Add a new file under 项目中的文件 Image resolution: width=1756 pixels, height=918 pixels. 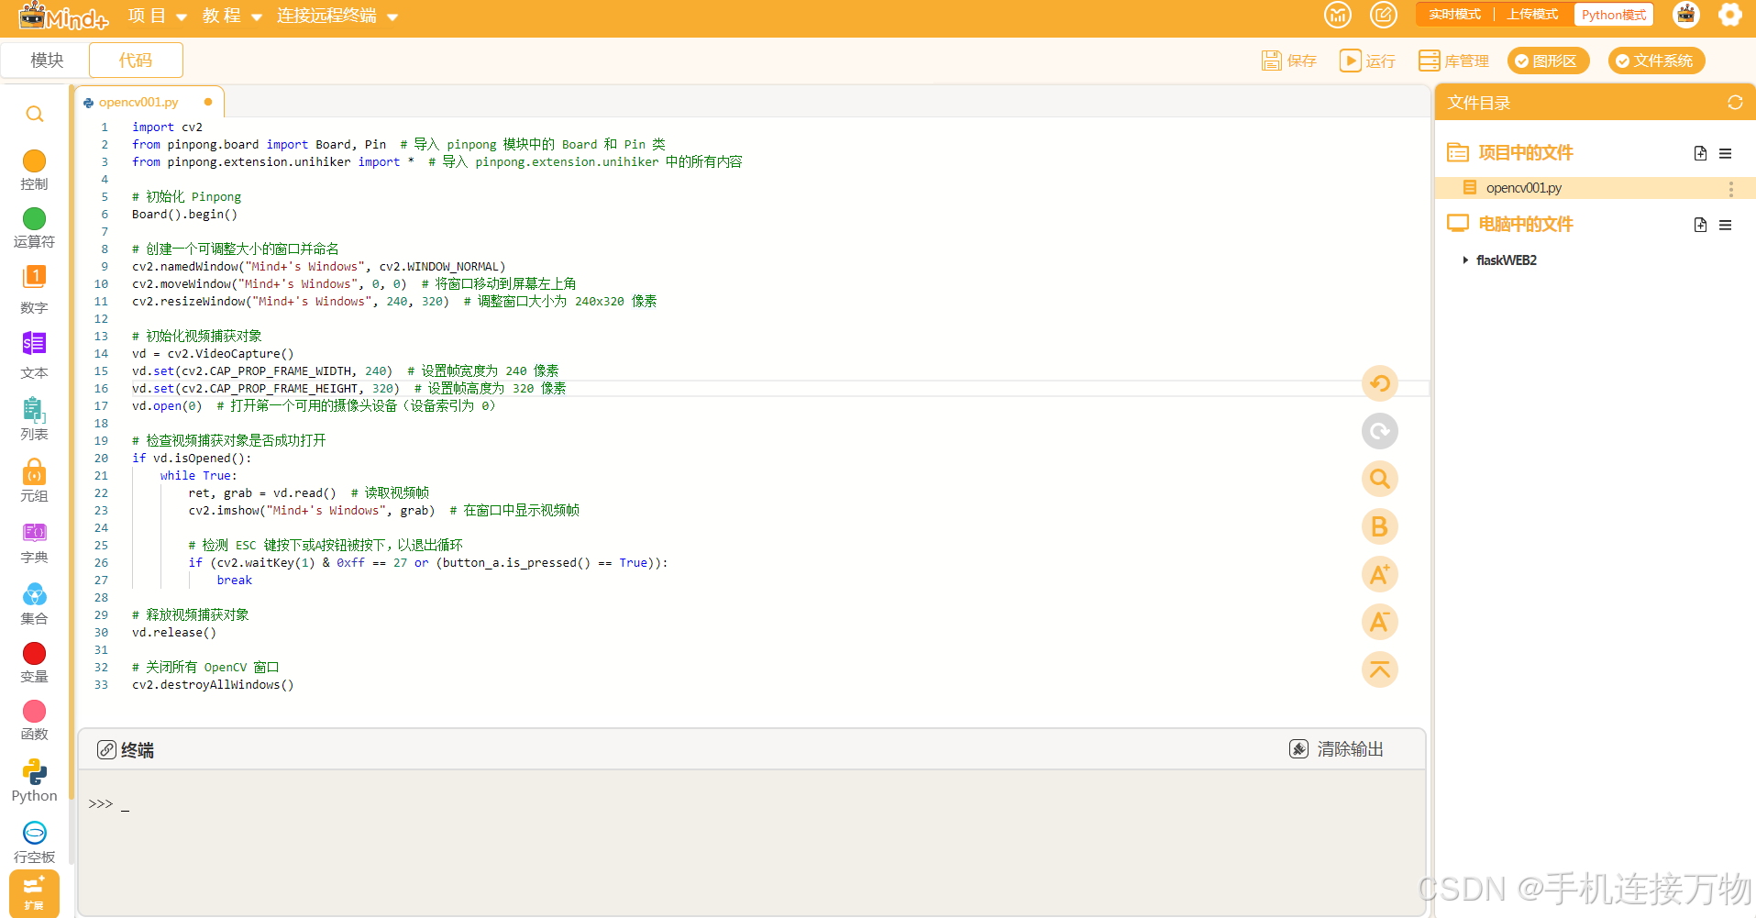(1700, 153)
